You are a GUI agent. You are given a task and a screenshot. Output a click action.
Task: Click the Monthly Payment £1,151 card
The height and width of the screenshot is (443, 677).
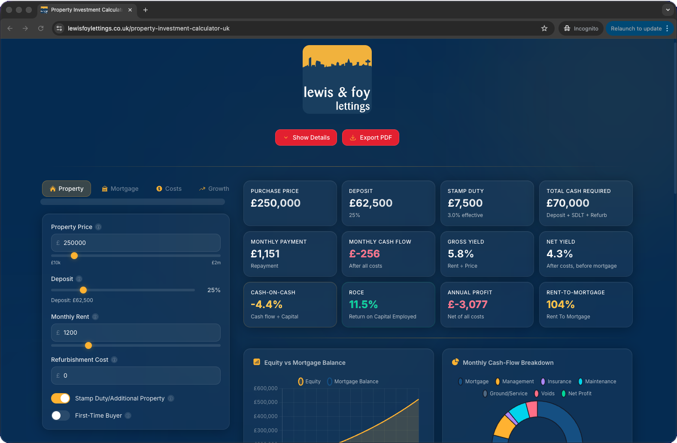click(290, 254)
